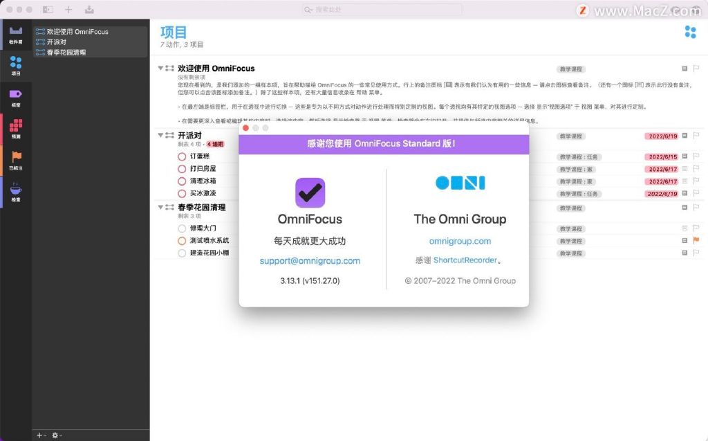Open the note icon on 开派对 project row

click(684, 135)
